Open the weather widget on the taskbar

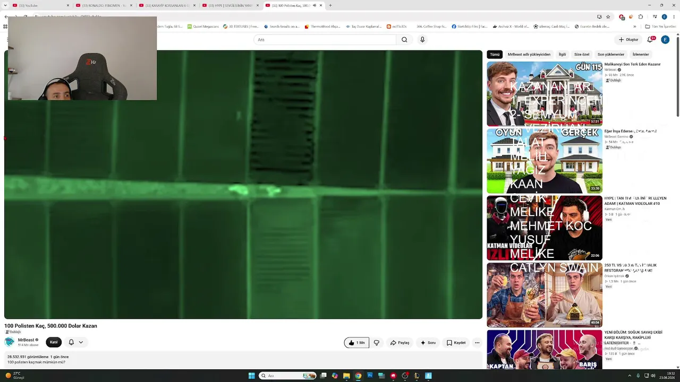(x=15, y=376)
